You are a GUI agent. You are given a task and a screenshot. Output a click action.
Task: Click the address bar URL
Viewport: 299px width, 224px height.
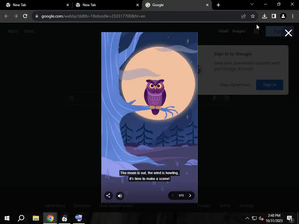pyautogui.click(x=93, y=16)
